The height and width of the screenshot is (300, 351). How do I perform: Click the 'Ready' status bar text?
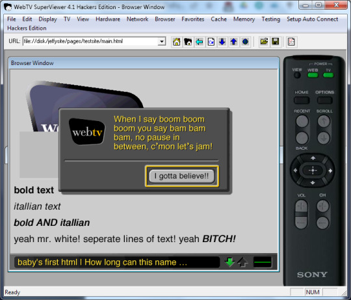12,292
